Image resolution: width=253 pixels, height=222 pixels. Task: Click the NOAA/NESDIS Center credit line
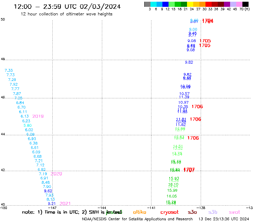point(137,219)
